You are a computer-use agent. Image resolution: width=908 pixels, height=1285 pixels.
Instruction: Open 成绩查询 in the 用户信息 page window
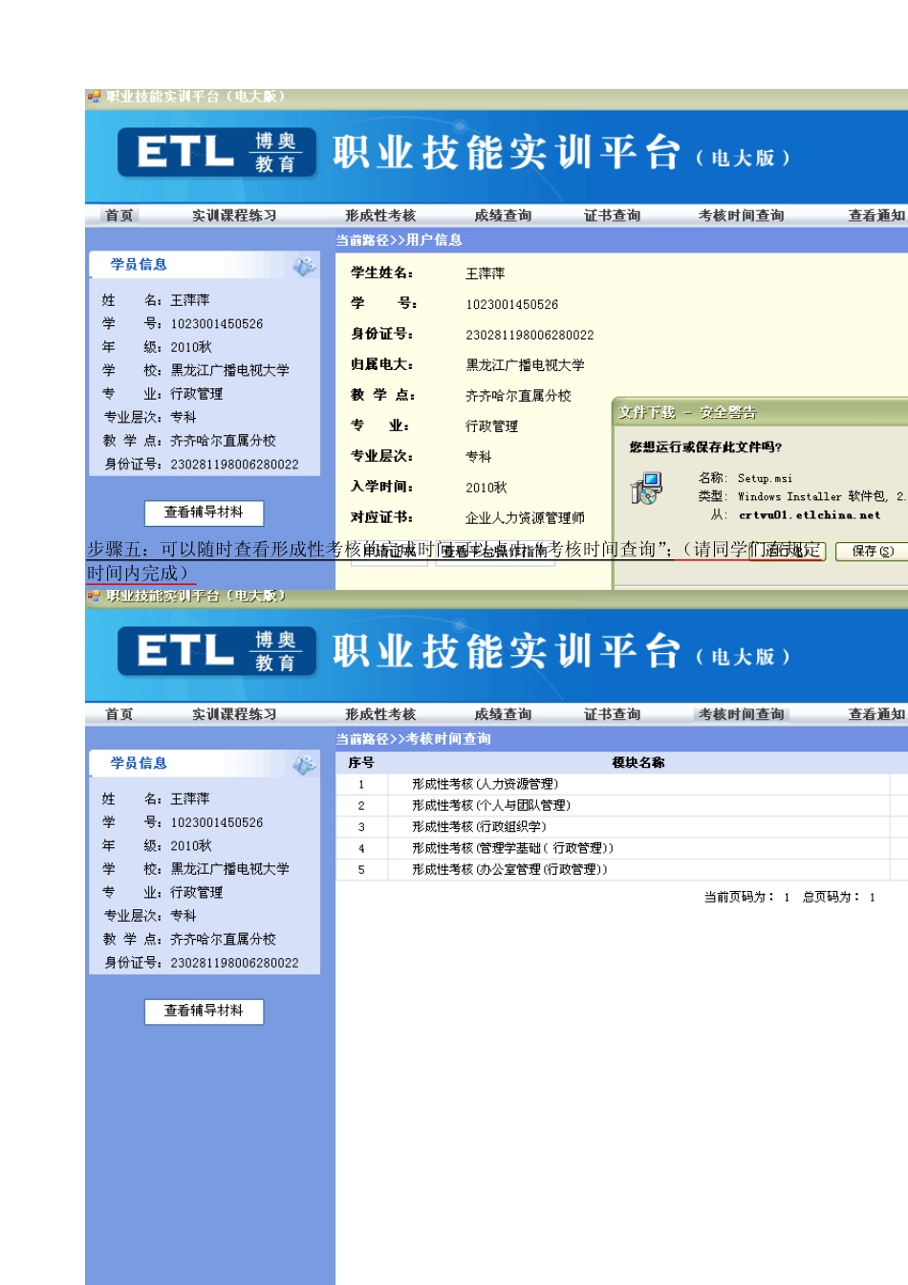tap(503, 215)
